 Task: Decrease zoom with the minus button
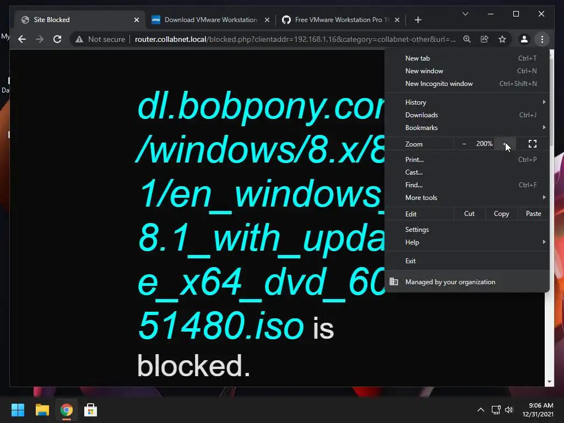tap(464, 144)
